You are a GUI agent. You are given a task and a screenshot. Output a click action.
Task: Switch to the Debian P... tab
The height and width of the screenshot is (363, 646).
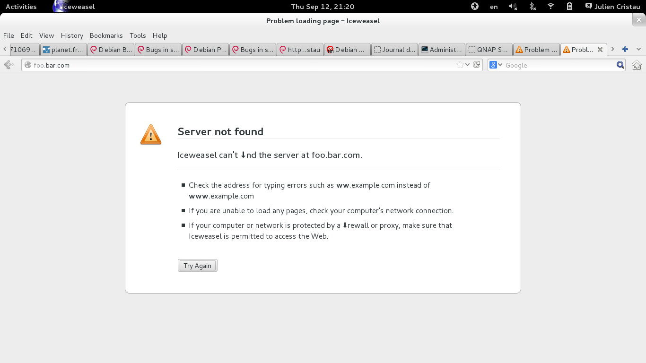click(x=205, y=50)
